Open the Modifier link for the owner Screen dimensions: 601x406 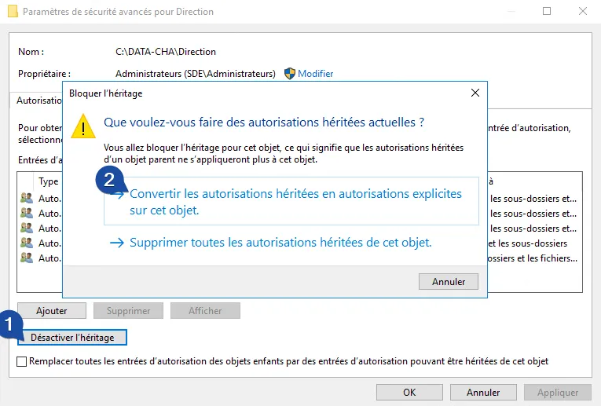coord(315,74)
